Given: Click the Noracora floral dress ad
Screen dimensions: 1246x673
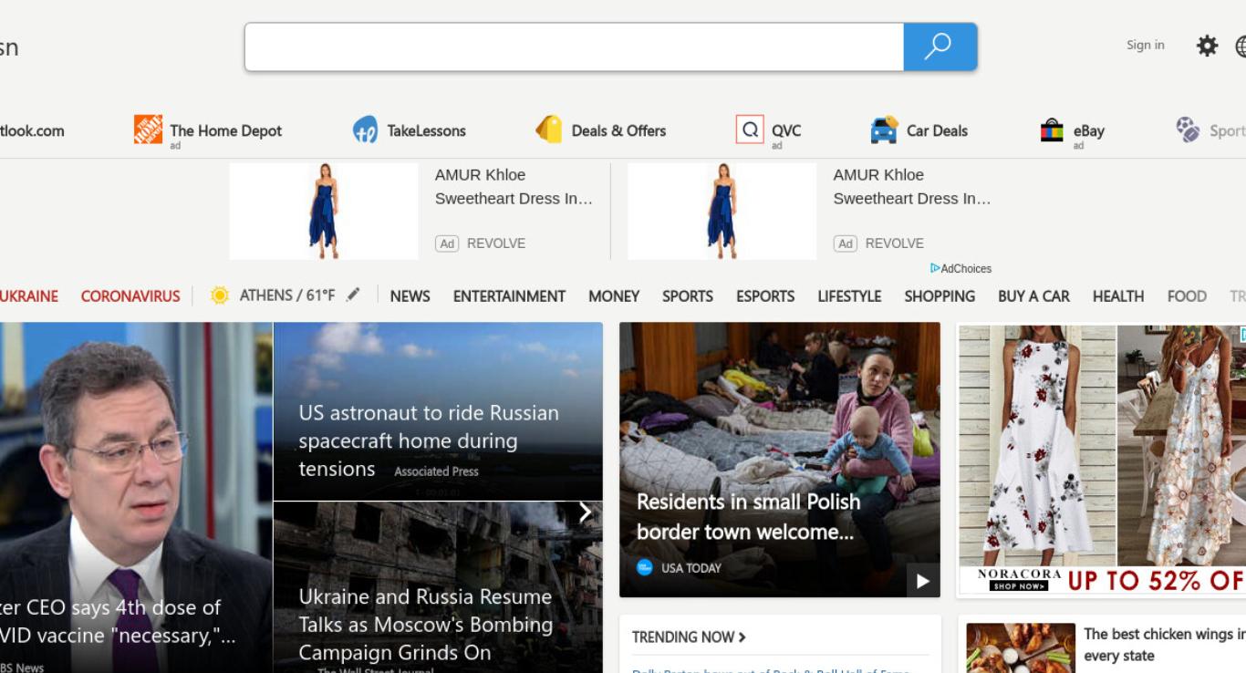Looking at the screenshot, I should click(1102, 460).
